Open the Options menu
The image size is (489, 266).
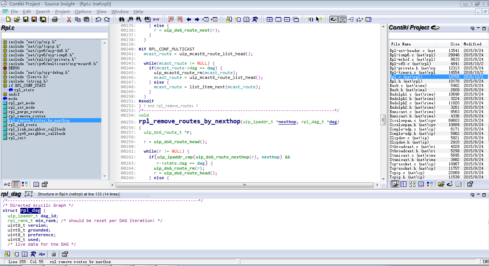[x=83, y=12]
